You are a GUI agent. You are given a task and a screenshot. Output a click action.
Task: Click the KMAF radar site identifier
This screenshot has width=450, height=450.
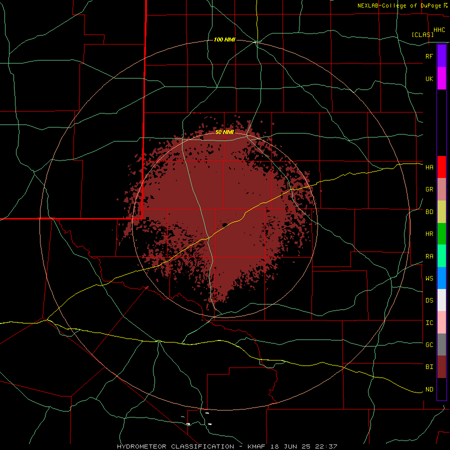tap(255, 446)
